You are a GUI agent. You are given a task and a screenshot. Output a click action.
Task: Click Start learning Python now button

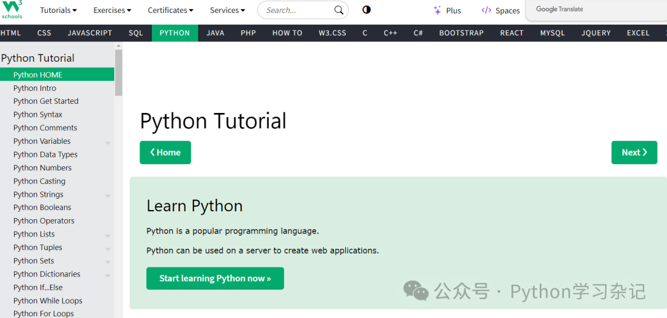[x=216, y=278]
